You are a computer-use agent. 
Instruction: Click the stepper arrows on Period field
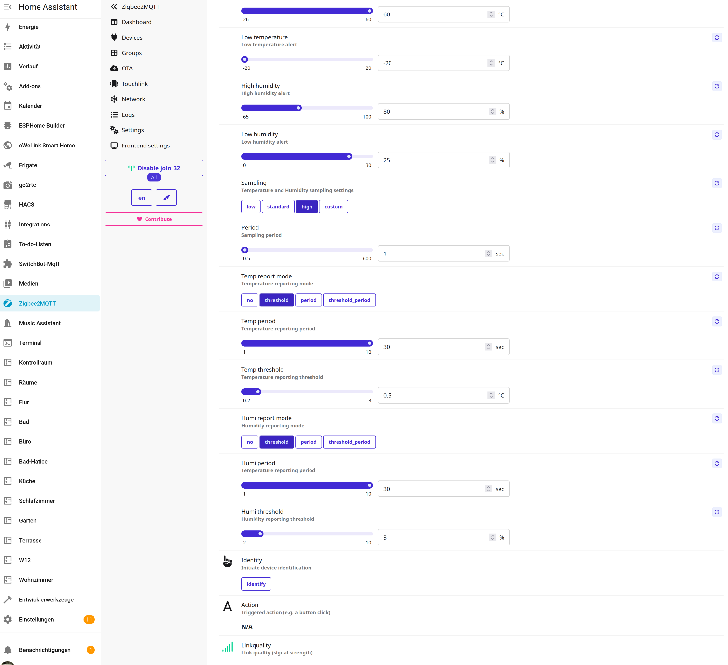pyautogui.click(x=488, y=253)
